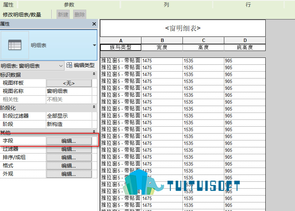This screenshot has width=295, height=211.
Task: Select column header A
Action: (121, 41)
